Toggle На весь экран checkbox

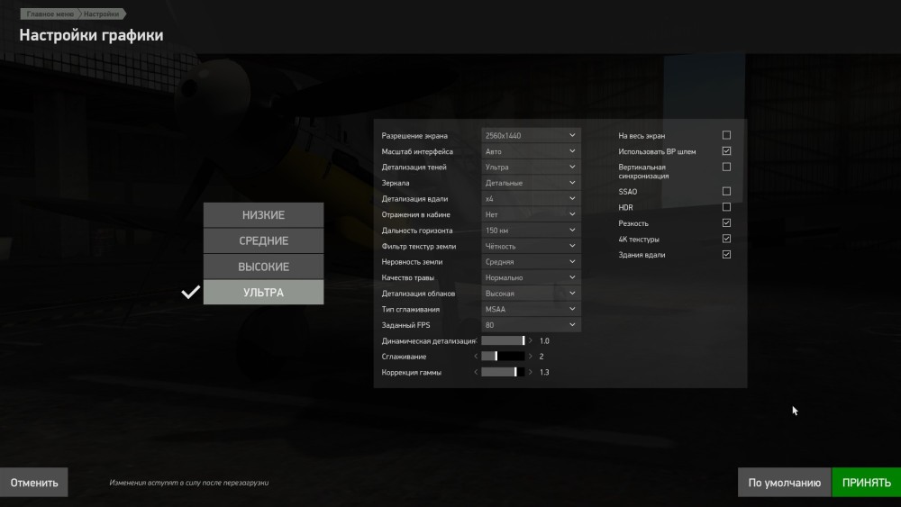coord(726,135)
